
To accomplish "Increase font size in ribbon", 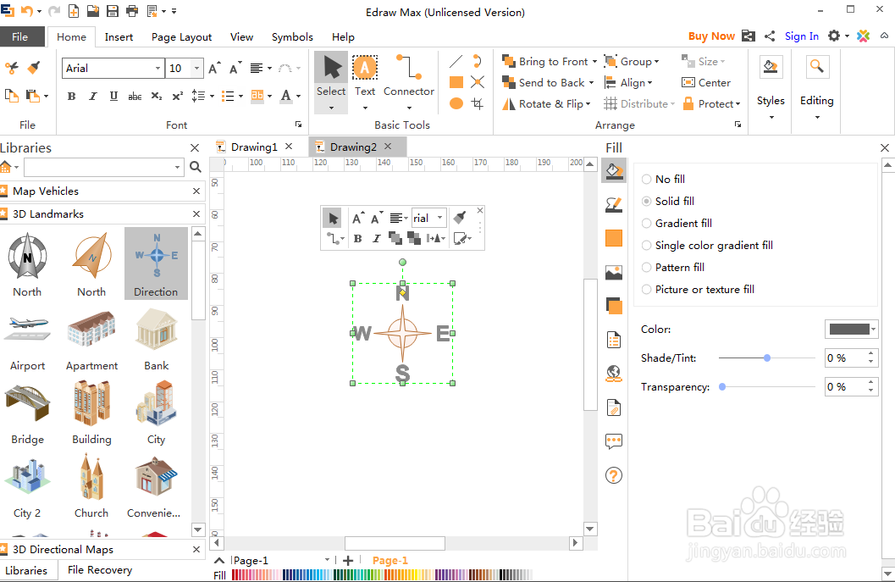I will pos(214,68).
